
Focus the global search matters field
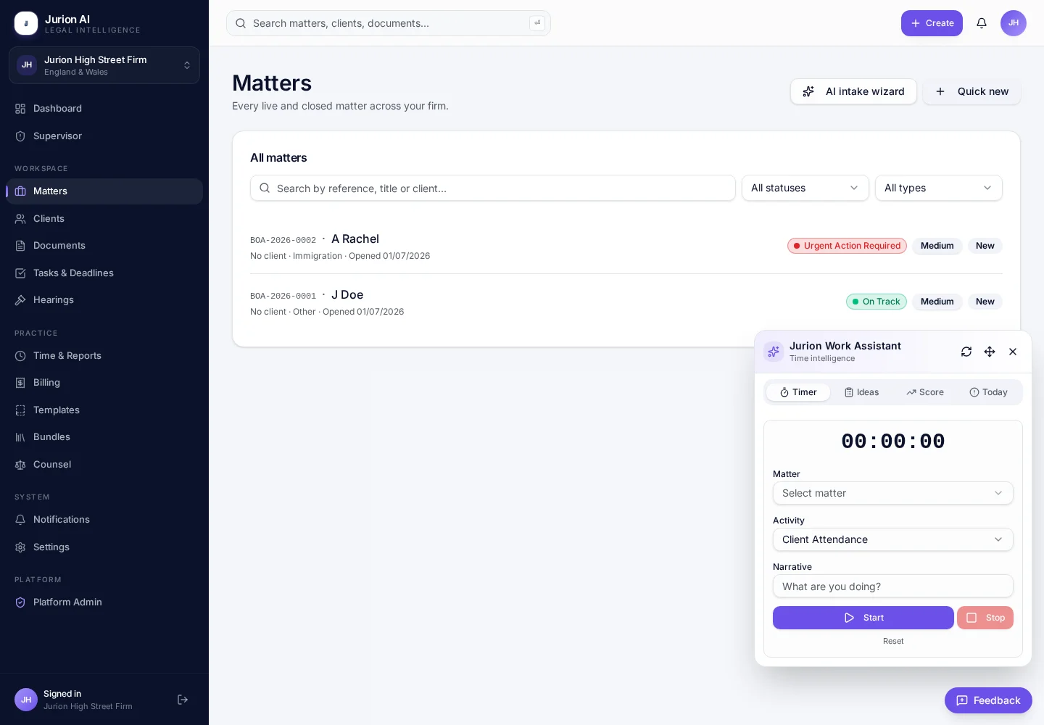point(389,23)
